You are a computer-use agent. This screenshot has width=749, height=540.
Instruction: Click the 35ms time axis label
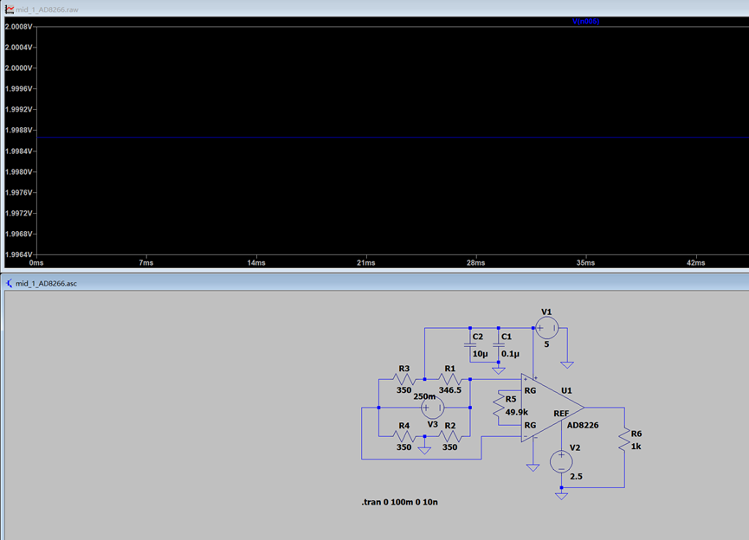point(585,262)
